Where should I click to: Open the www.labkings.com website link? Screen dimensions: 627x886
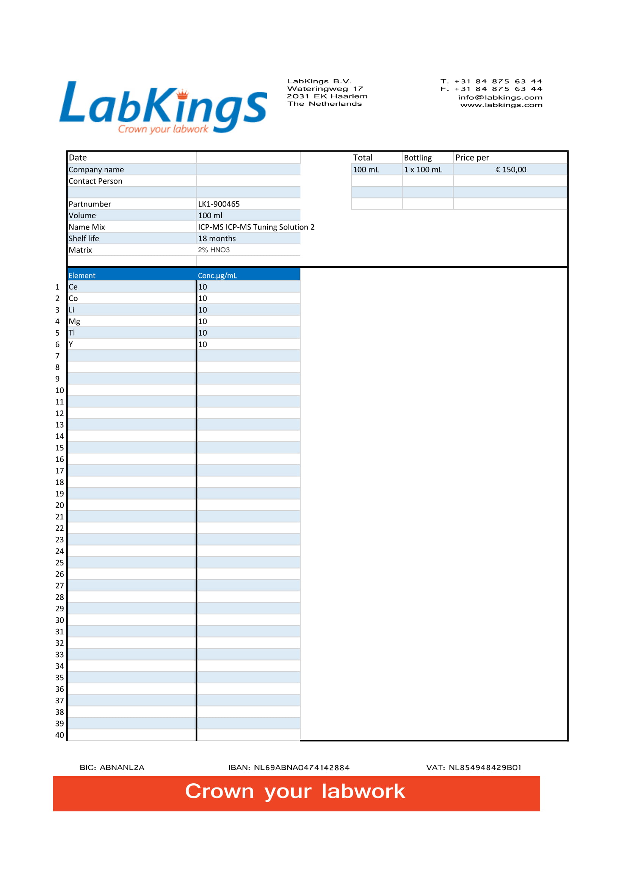[502, 105]
